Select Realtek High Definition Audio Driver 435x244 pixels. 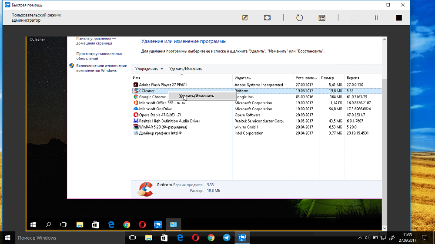[x=257, y=121]
